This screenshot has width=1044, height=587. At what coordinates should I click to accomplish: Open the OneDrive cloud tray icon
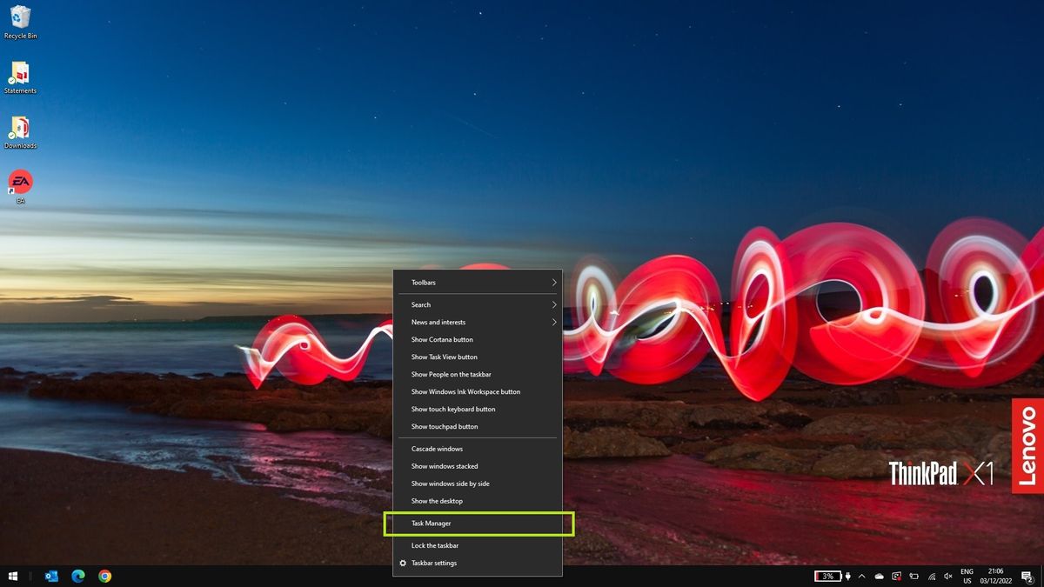pos(880,576)
